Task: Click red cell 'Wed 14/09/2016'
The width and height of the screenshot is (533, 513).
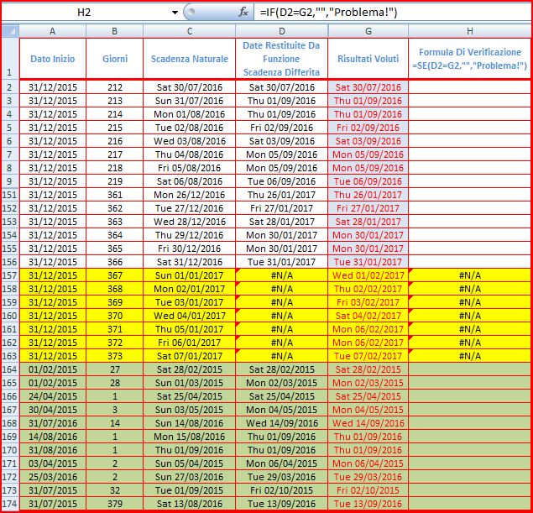Action: (x=368, y=423)
